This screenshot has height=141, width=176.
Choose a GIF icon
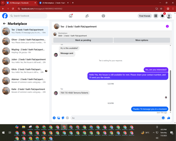tap(67, 118)
